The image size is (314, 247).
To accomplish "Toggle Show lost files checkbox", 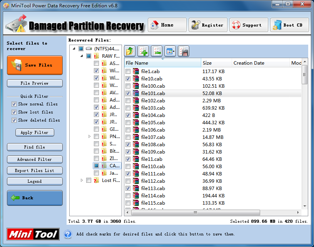I will 14,112.
